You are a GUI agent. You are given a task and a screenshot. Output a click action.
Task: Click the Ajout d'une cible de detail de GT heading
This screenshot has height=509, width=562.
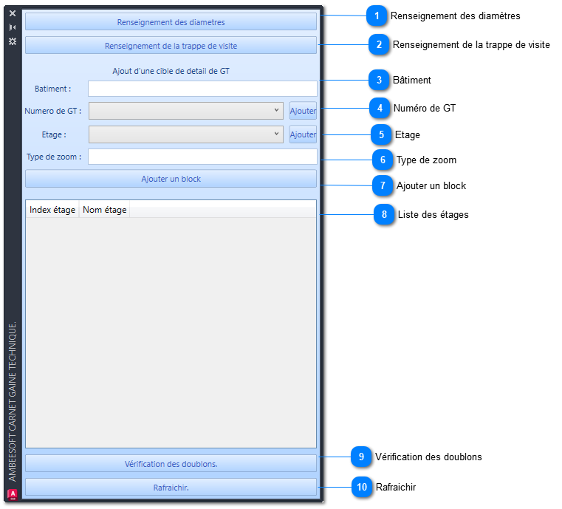tap(171, 71)
